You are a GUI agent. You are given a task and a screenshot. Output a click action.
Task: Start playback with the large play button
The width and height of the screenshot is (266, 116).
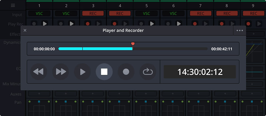pyautogui.click(x=83, y=72)
